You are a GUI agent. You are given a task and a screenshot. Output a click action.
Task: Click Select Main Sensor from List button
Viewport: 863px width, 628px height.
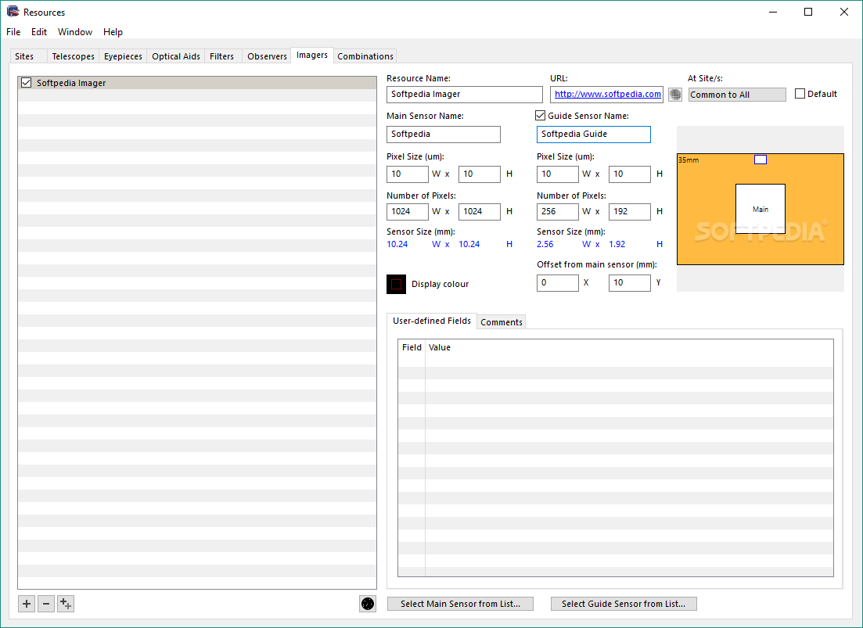tap(460, 604)
